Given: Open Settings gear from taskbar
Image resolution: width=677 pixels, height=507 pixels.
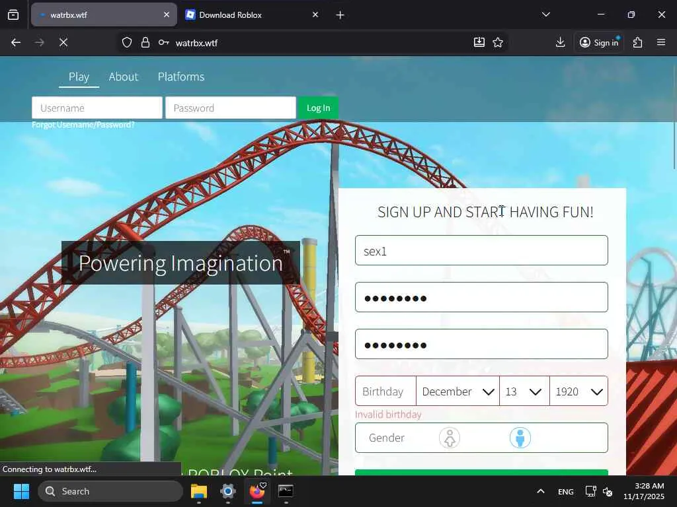Looking at the screenshot, I should click(228, 491).
